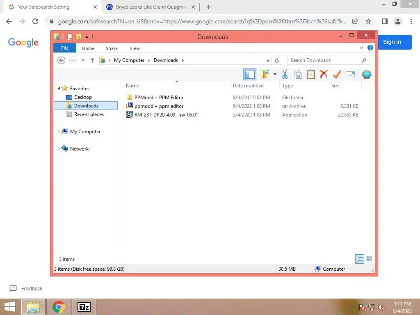Screen dimensions: 420x315
Task: Click the Paste clipboard icon in toolbar
Action: (311, 74)
